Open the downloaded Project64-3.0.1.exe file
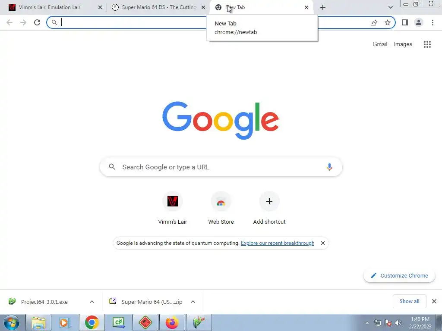Screen dimensions: 442x331 pos(44,302)
